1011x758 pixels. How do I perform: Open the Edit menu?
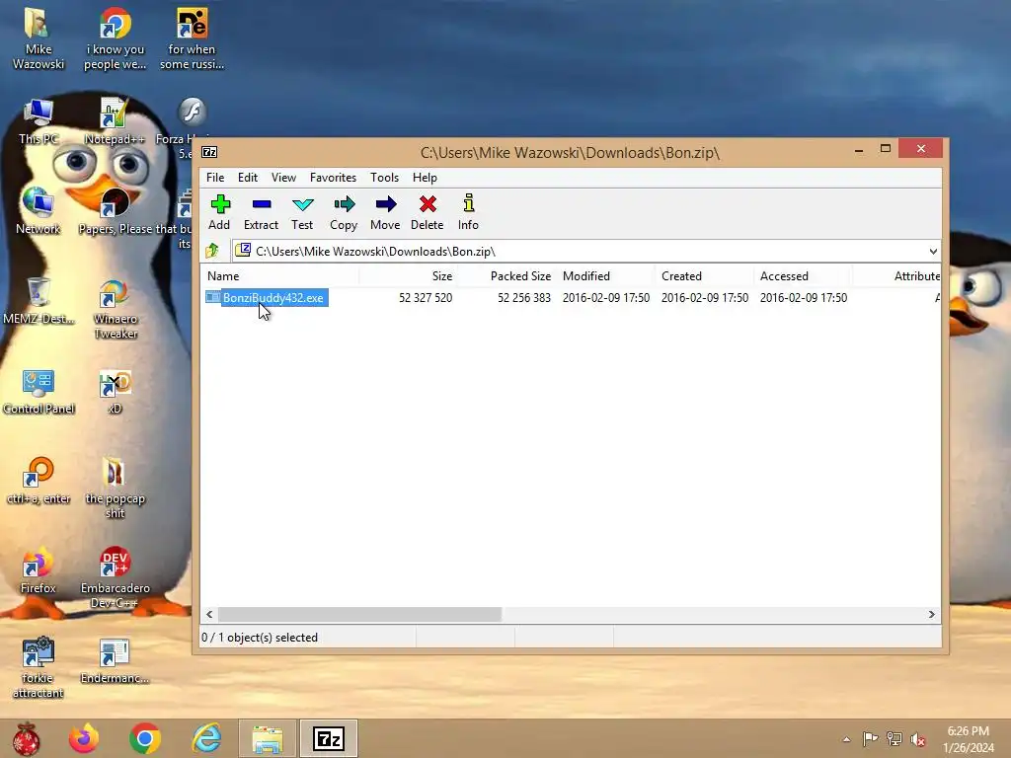[x=248, y=178]
